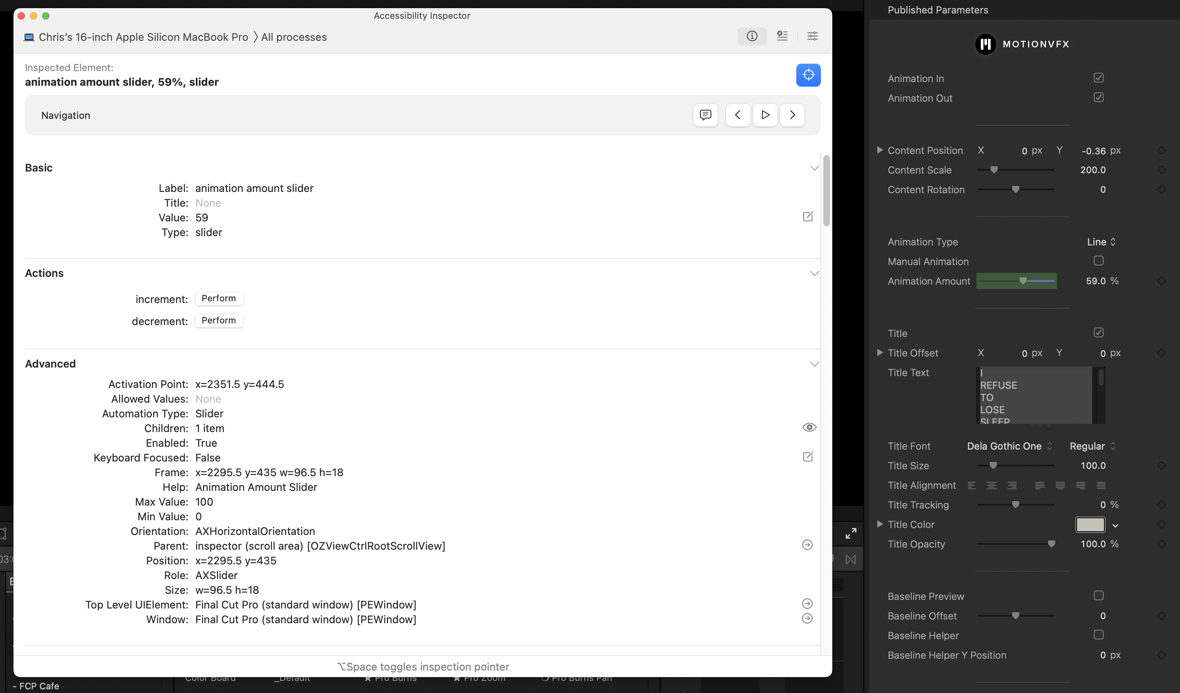Set Title Alignment to full justify
1180x693 pixels.
(1101, 485)
